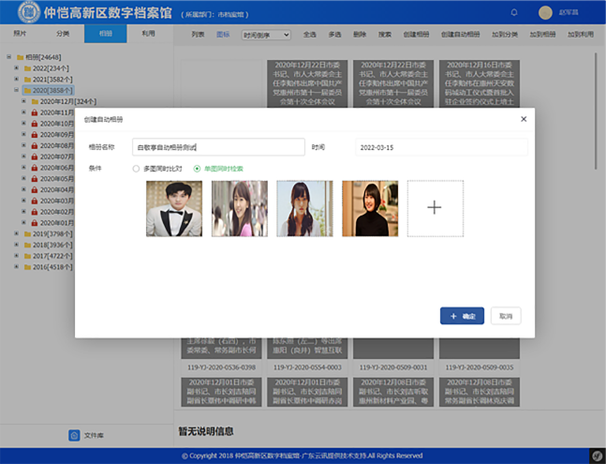Viewport: 606px width, 464px height.
Task: Expand the 2018[3936个] folder node
Action: pos(16,246)
